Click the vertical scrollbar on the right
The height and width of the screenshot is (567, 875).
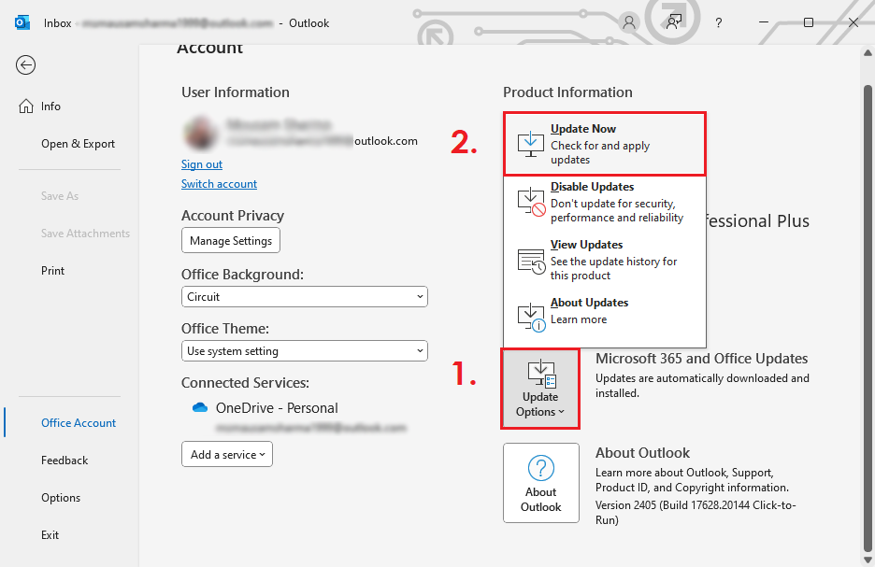[x=868, y=280]
